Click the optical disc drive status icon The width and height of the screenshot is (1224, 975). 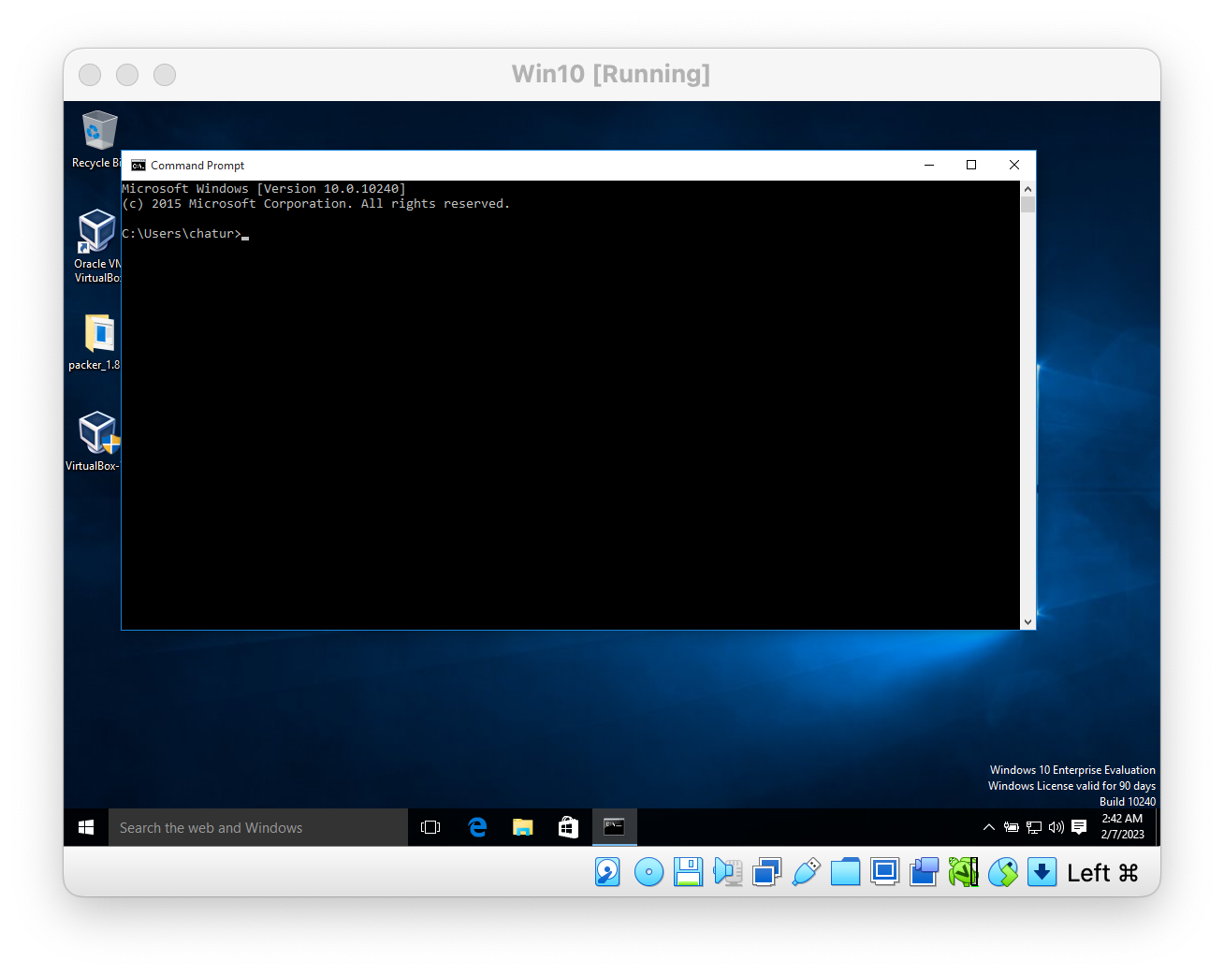click(648, 872)
